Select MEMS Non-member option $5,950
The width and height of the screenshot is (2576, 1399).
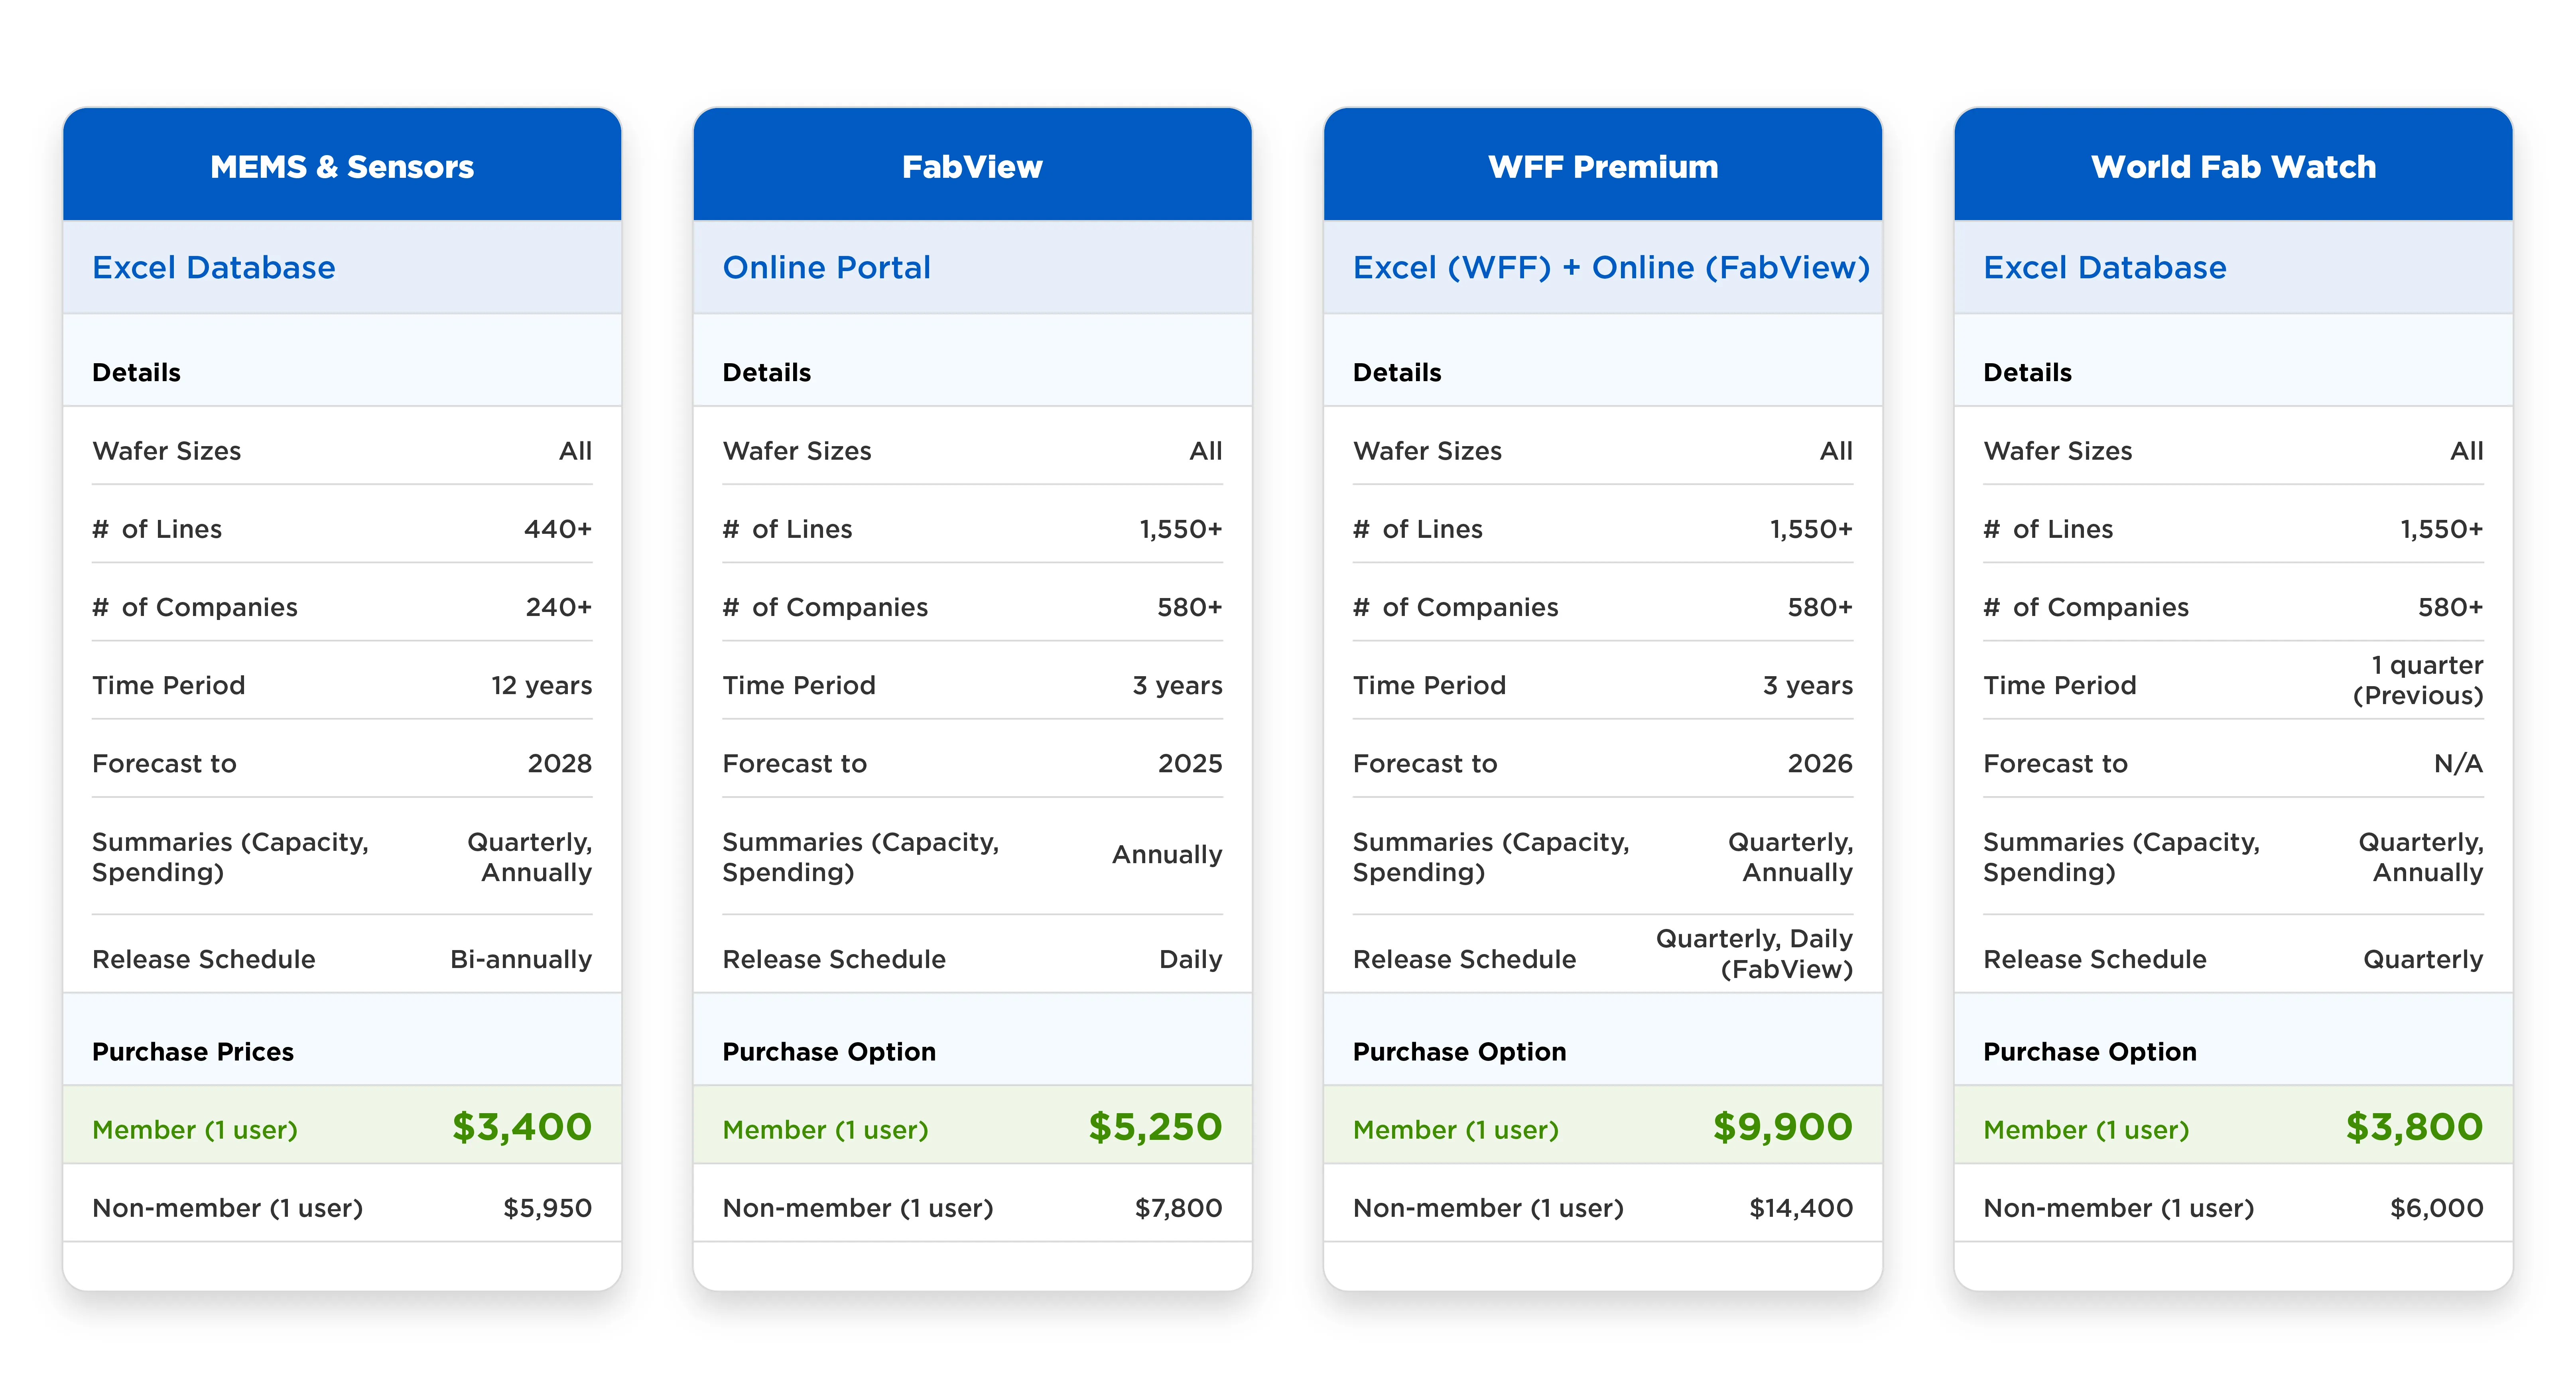coord(342,1206)
